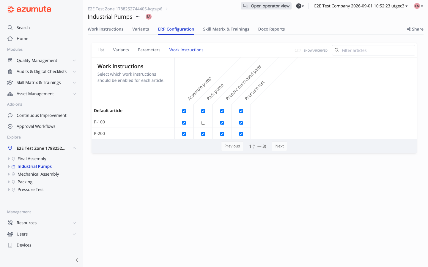Uncheck Prepare purchased parts for P-100
The height and width of the screenshot is (267, 428).
tap(222, 123)
